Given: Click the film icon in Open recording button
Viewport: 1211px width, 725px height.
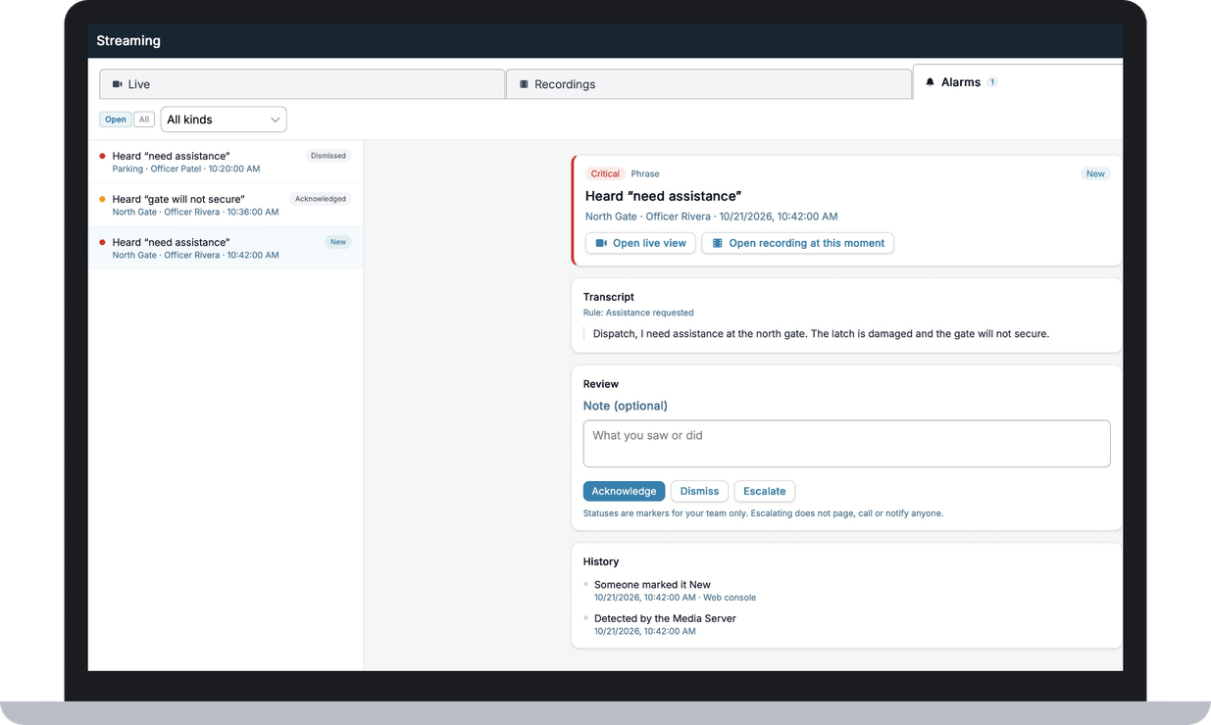Looking at the screenshot, I should pos(717,243).
